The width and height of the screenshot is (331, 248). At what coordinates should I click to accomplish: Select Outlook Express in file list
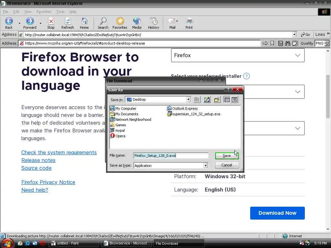coord(182,108)
